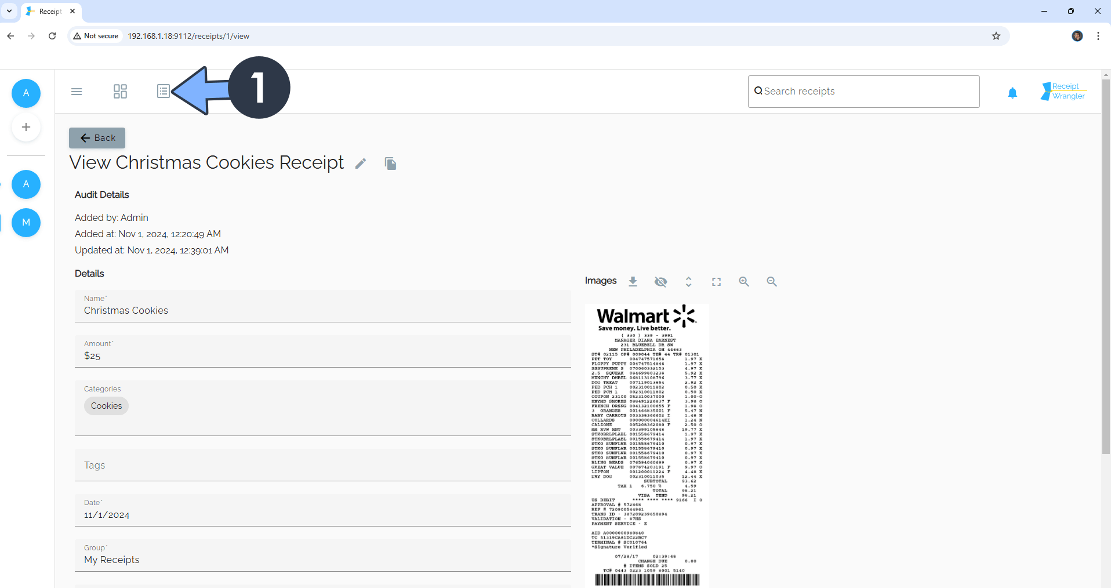This screenshot has height=588, width=1111.
Task: Zoom out of receipt image
Action: coord(772,281)
